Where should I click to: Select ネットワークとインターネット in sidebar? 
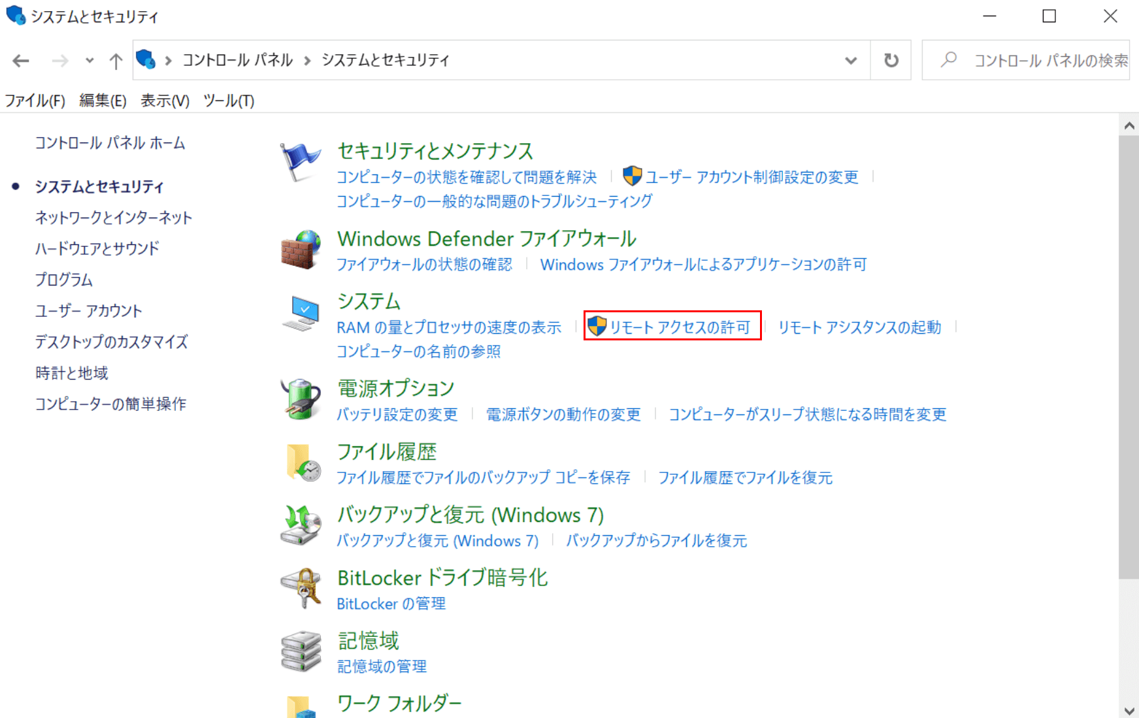click(114, 218)
